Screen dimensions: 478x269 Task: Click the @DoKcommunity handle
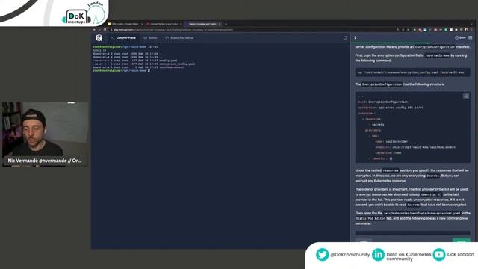[x=350, y=255]
